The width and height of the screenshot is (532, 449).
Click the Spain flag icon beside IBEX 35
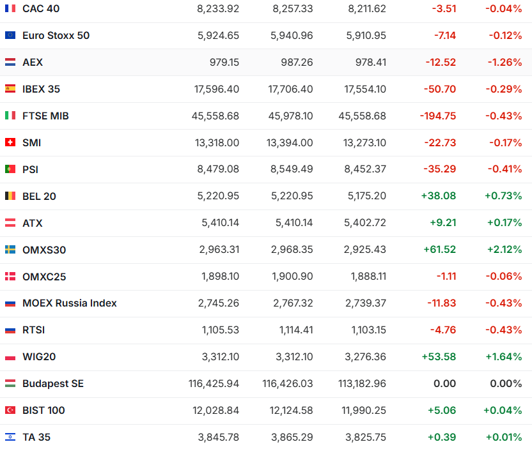(10, 89)
